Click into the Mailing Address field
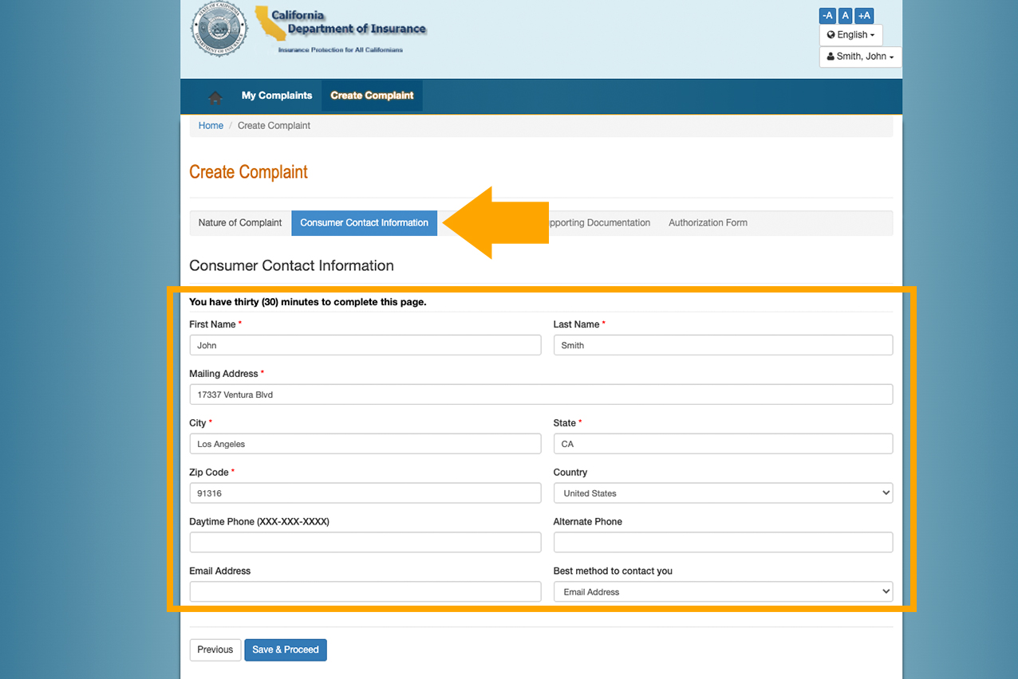 tap(541, 394)
